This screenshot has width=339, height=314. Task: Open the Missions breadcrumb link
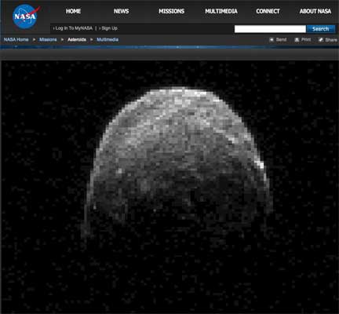click(48, 39)
